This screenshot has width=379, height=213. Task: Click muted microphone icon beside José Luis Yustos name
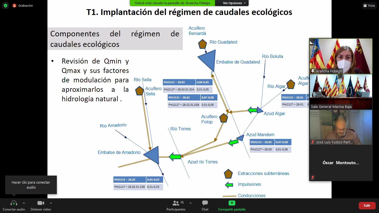313,142
